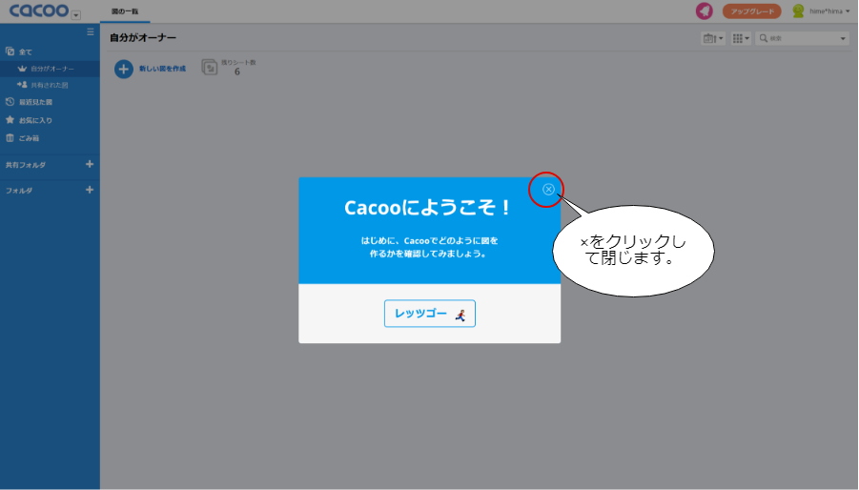The image size is (859, 490).
Task: Open the dropdown next to Cacoo logo
Action: [76, 15]
